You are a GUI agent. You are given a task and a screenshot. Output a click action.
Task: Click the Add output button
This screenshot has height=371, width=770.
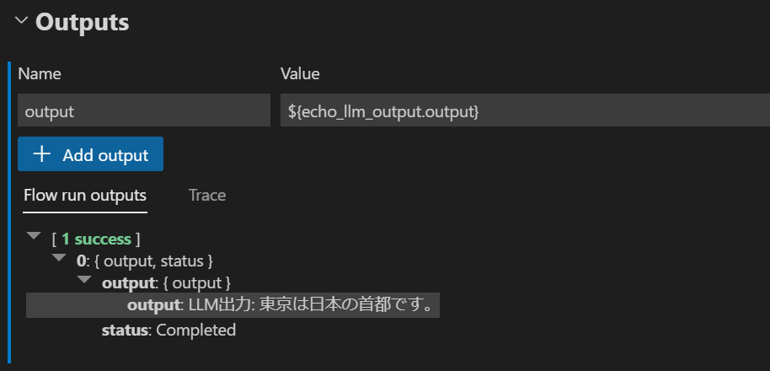(x=90, y=154)
